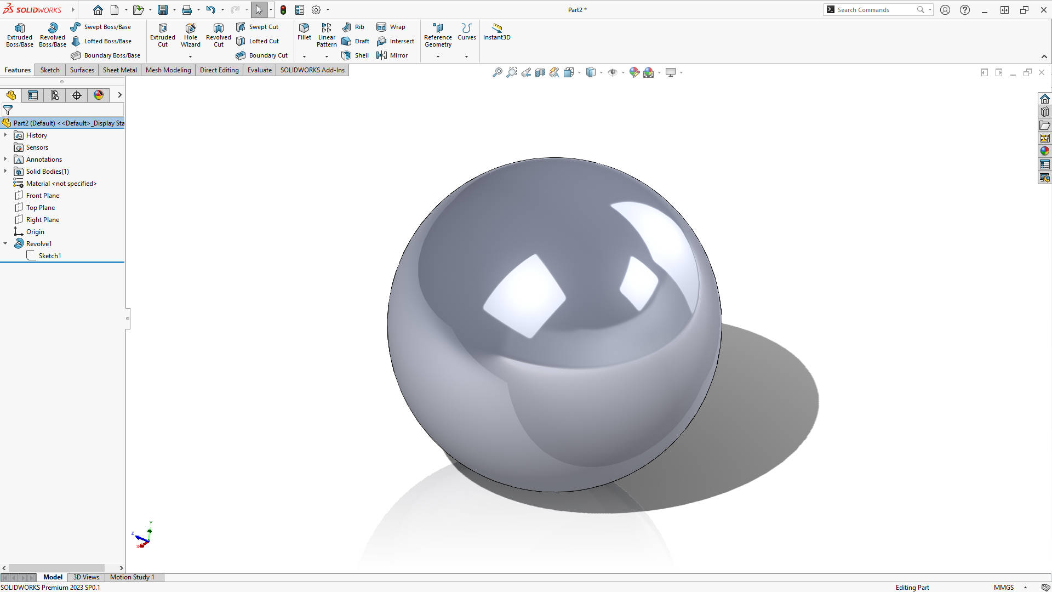The image size is (1052, 592).
Task: Select the Extruded Boss/Base tool
Action: (19, 35)
